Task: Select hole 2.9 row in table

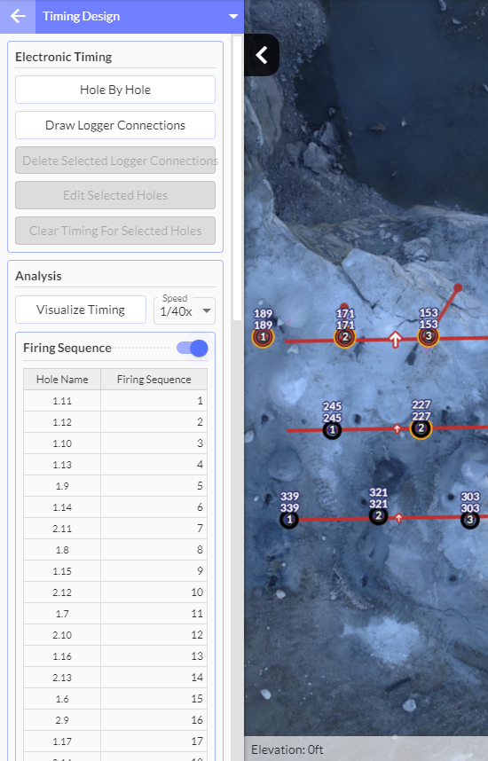Action: coord(115,720)
